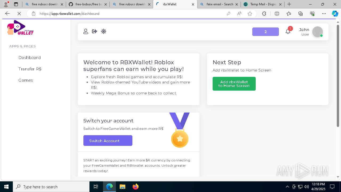Screen dimensions: 341x192
Task: Click the browser back arrow
Action: click(x=7, y=14)
